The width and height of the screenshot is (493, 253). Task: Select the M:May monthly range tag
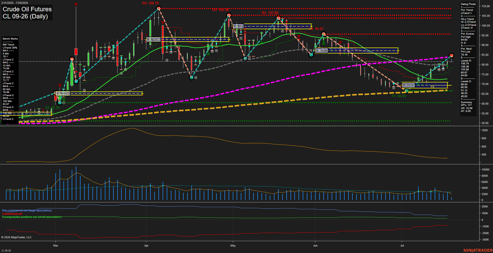click(238, 26)
